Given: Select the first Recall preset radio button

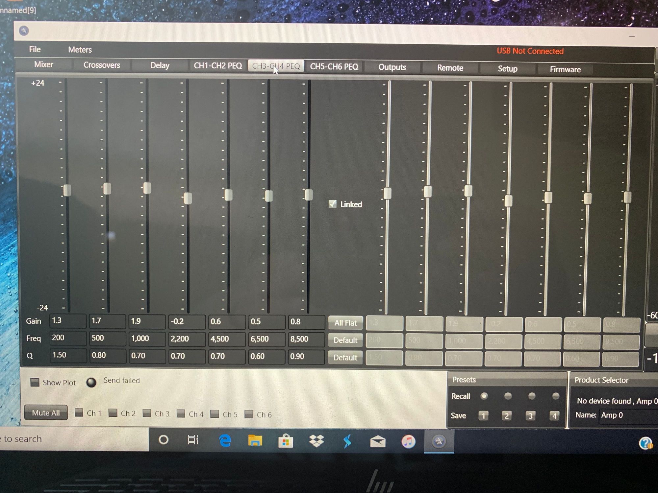Looking at the screenshot, I should [x=484, y=396].
